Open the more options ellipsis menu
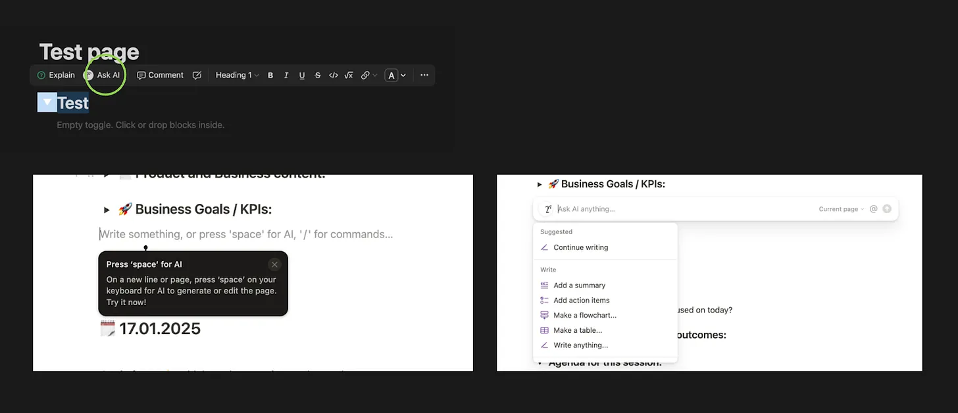Image resolution: width=958 pixels, height=413 pixels. coord(424,76)
